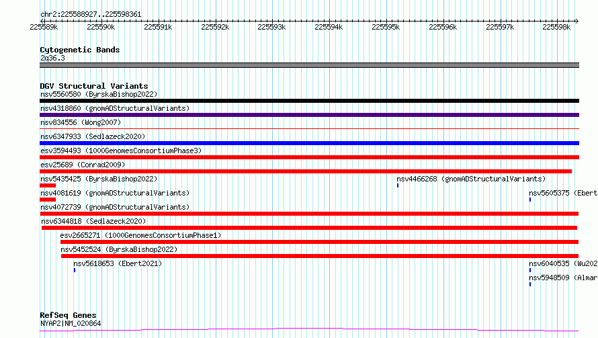
Task: Click the ruler's right arrowhead
Action: coord(577,21)
